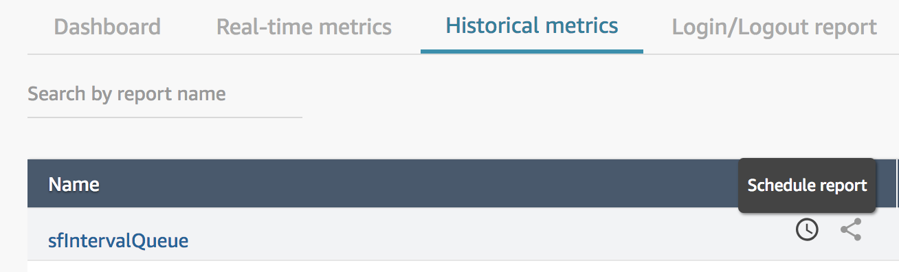Switch to Real-time metrics tab
Image resolution: width=899 pixels, height=272 pixels.
pos(304,27)
